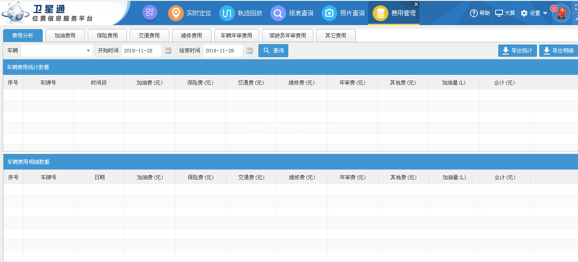
Task: Switch to the 交通费用 tab
Action: 149,36
